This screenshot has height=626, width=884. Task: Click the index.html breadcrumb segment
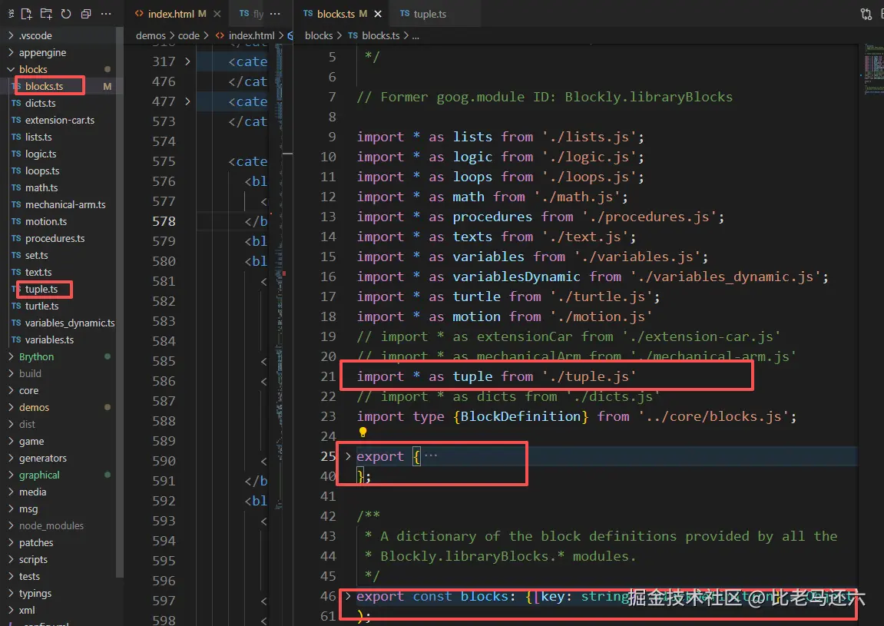tap(251, 35)
